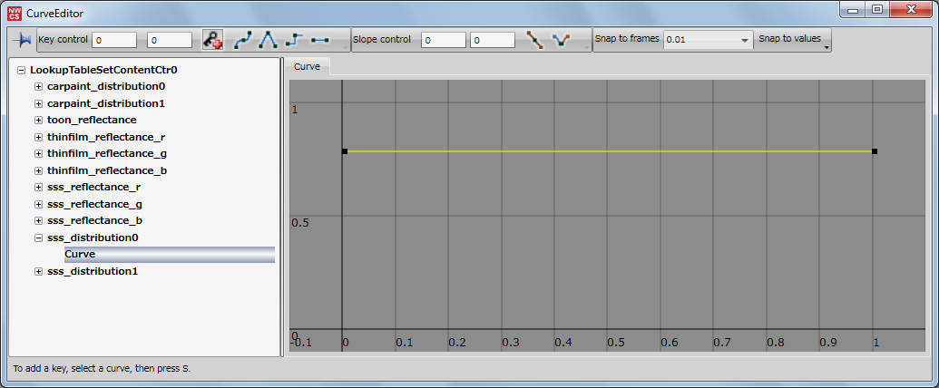Click the first Key control input field

point(113,40)
